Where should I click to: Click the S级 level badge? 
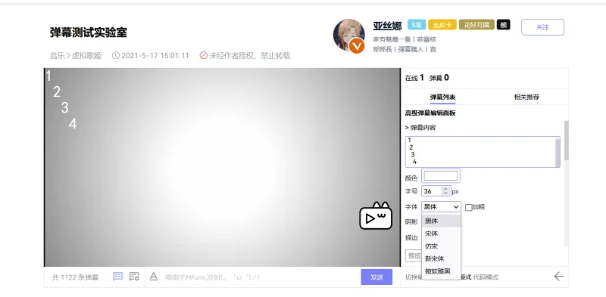417,25
